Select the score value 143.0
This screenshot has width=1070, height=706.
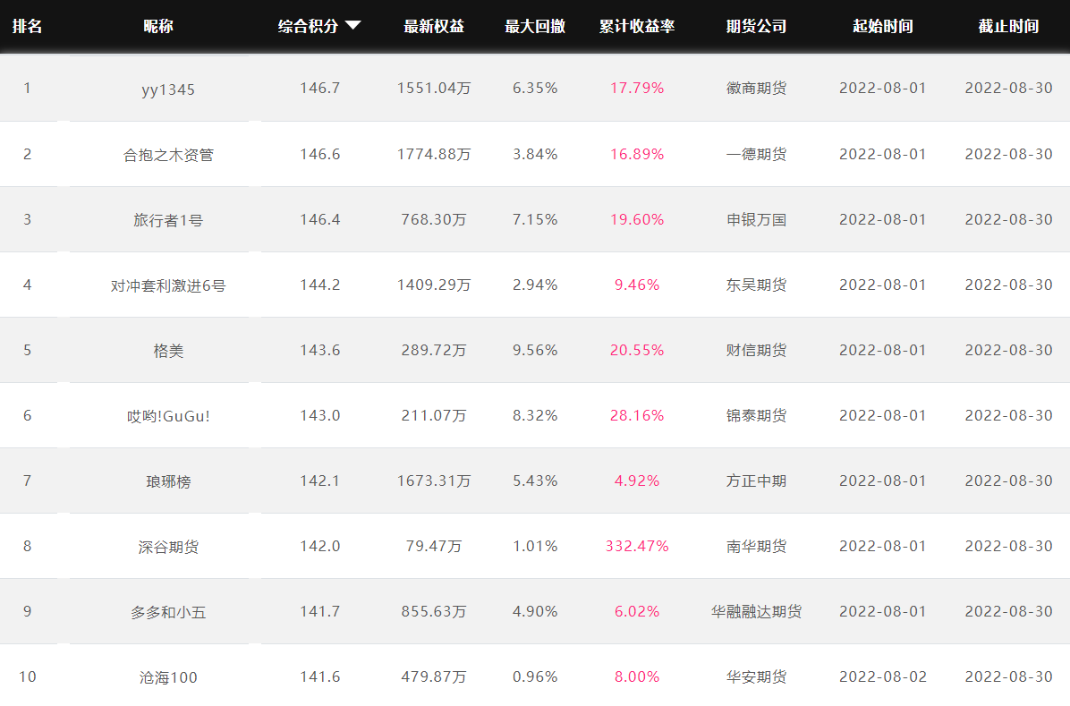coord(320,416)
